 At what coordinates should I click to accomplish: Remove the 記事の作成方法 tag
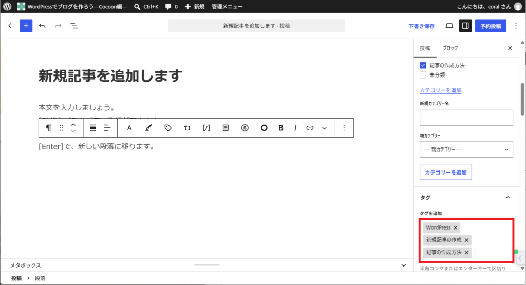(466, 253)
